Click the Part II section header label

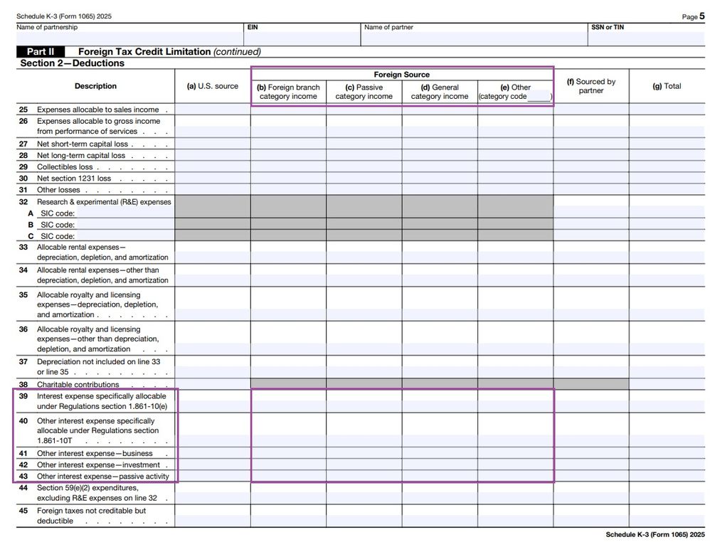[41, 52]
